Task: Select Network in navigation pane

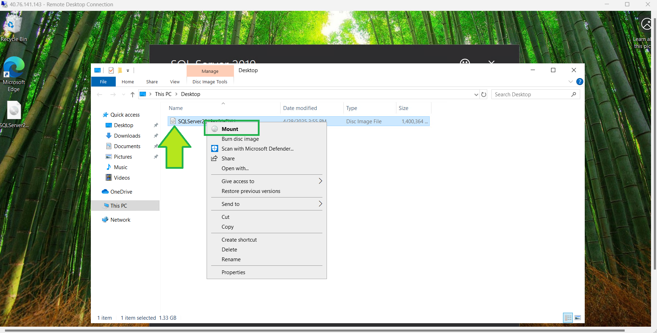Action: [120, 220]
